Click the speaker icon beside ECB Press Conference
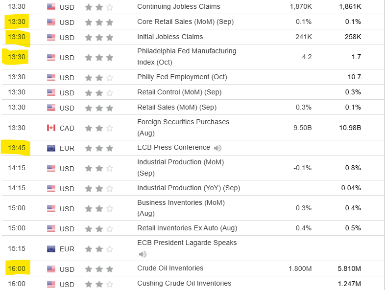385x290 pixels. (x=218, y=148)
